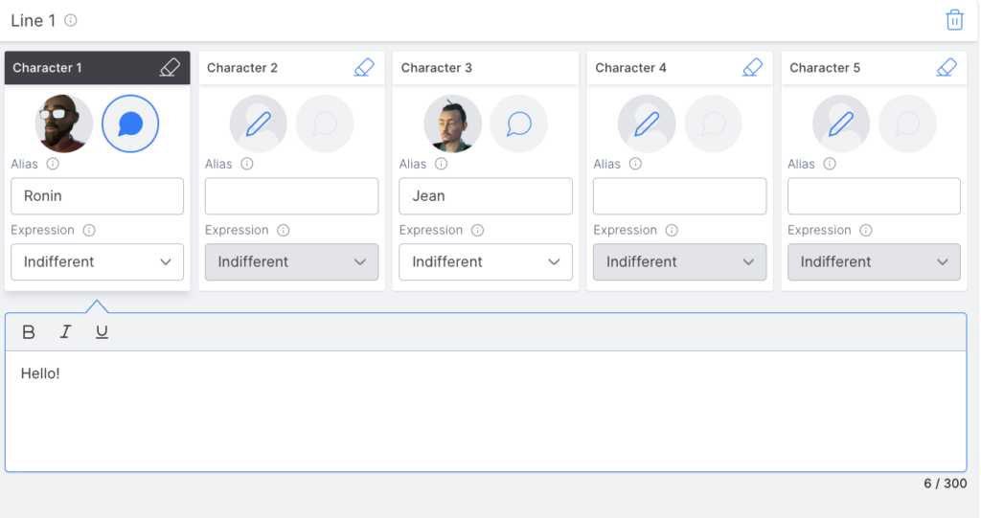Expand Character 3's Expression dropdown
981x518 pixels.
tap(486, 261)
